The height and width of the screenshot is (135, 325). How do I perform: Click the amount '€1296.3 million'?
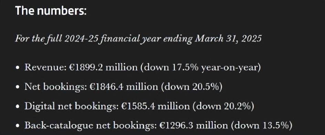(x=193, y=125)
